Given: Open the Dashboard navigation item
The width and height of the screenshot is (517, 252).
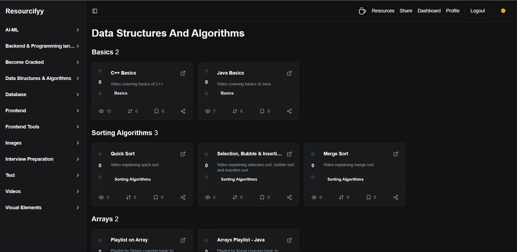Looking at the screenshot, I should pyautogui.click(x=429, y=11).
